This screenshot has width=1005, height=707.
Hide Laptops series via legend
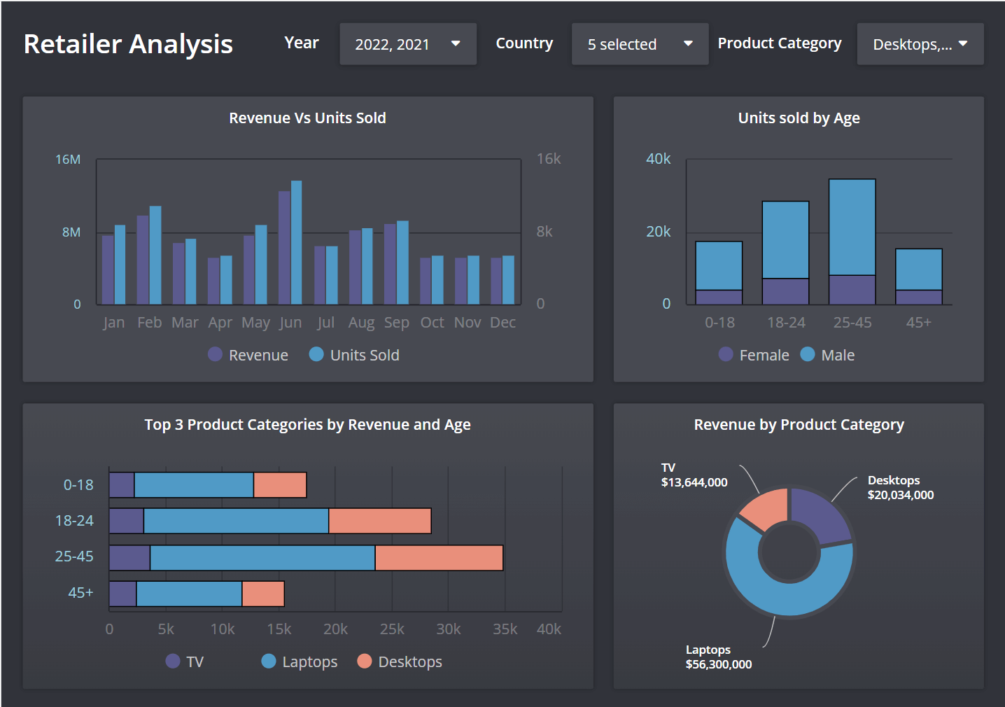pos(300,661)
